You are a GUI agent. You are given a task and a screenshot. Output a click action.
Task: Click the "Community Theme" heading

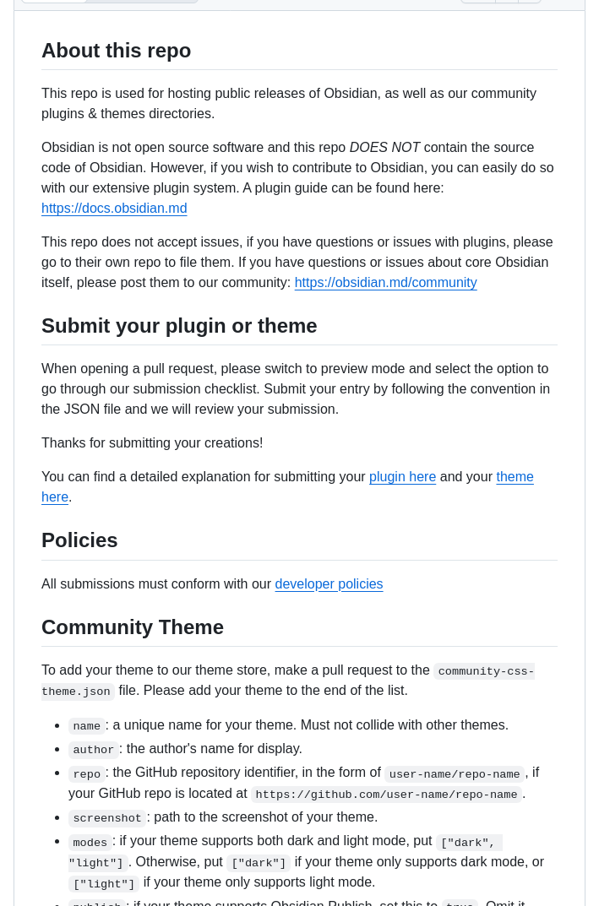[133, 627]
